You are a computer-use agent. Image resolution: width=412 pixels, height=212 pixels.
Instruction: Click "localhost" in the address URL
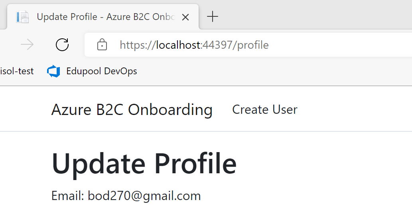tap(177, 45)
